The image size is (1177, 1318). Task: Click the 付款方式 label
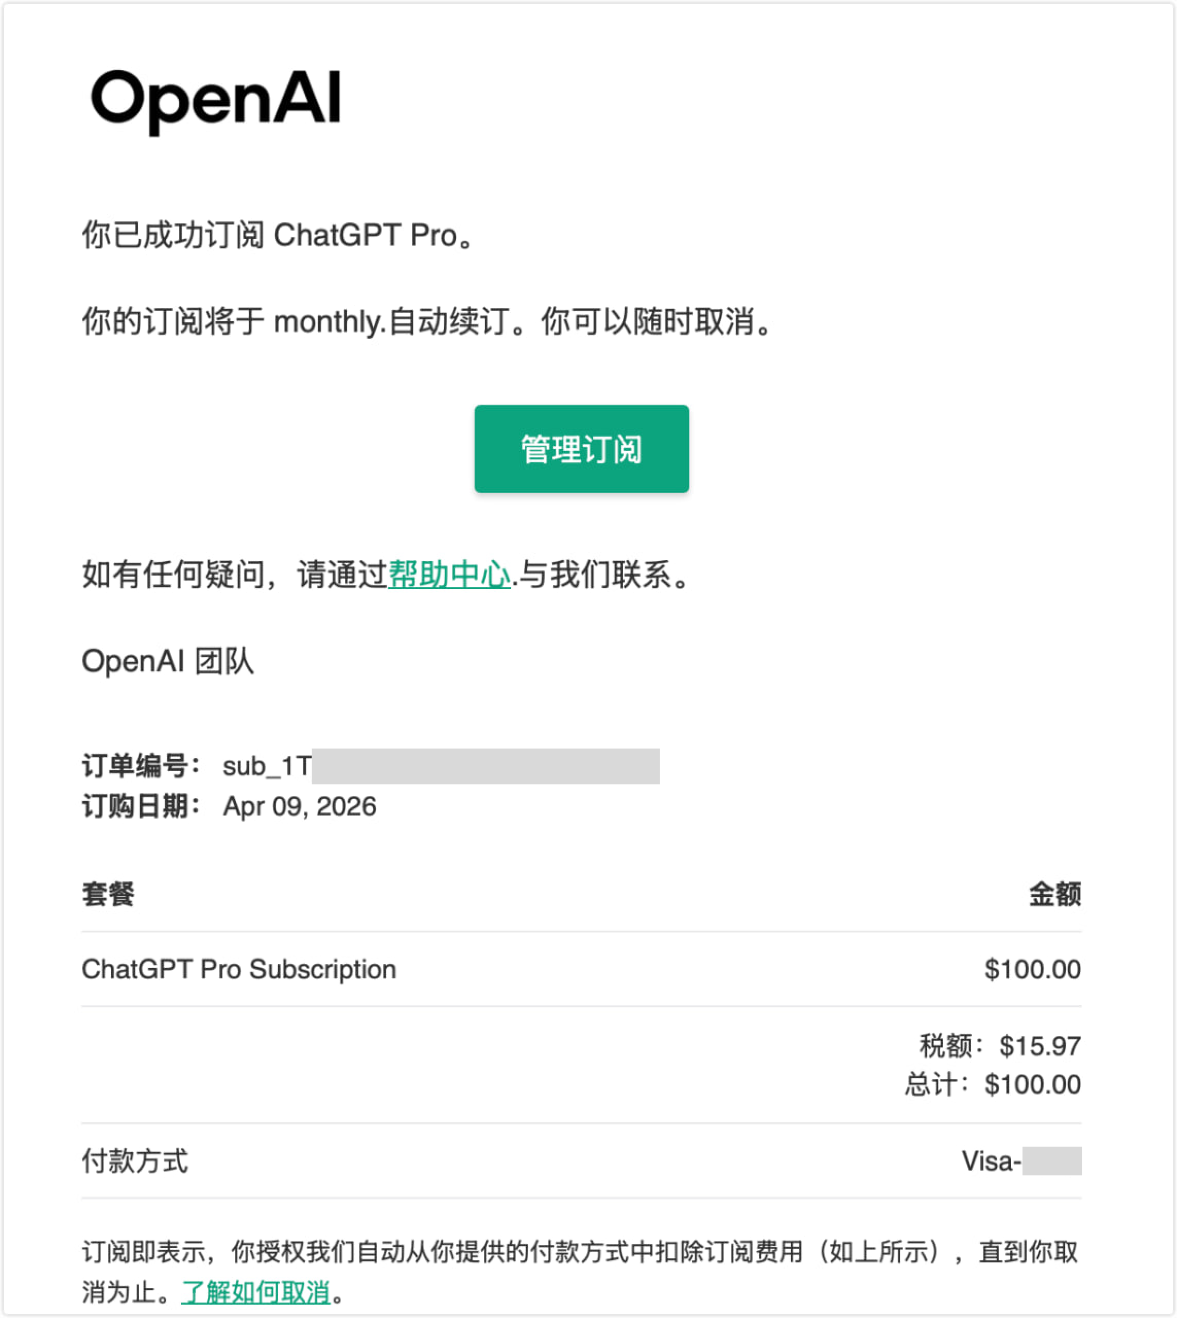click(135, 1161)
